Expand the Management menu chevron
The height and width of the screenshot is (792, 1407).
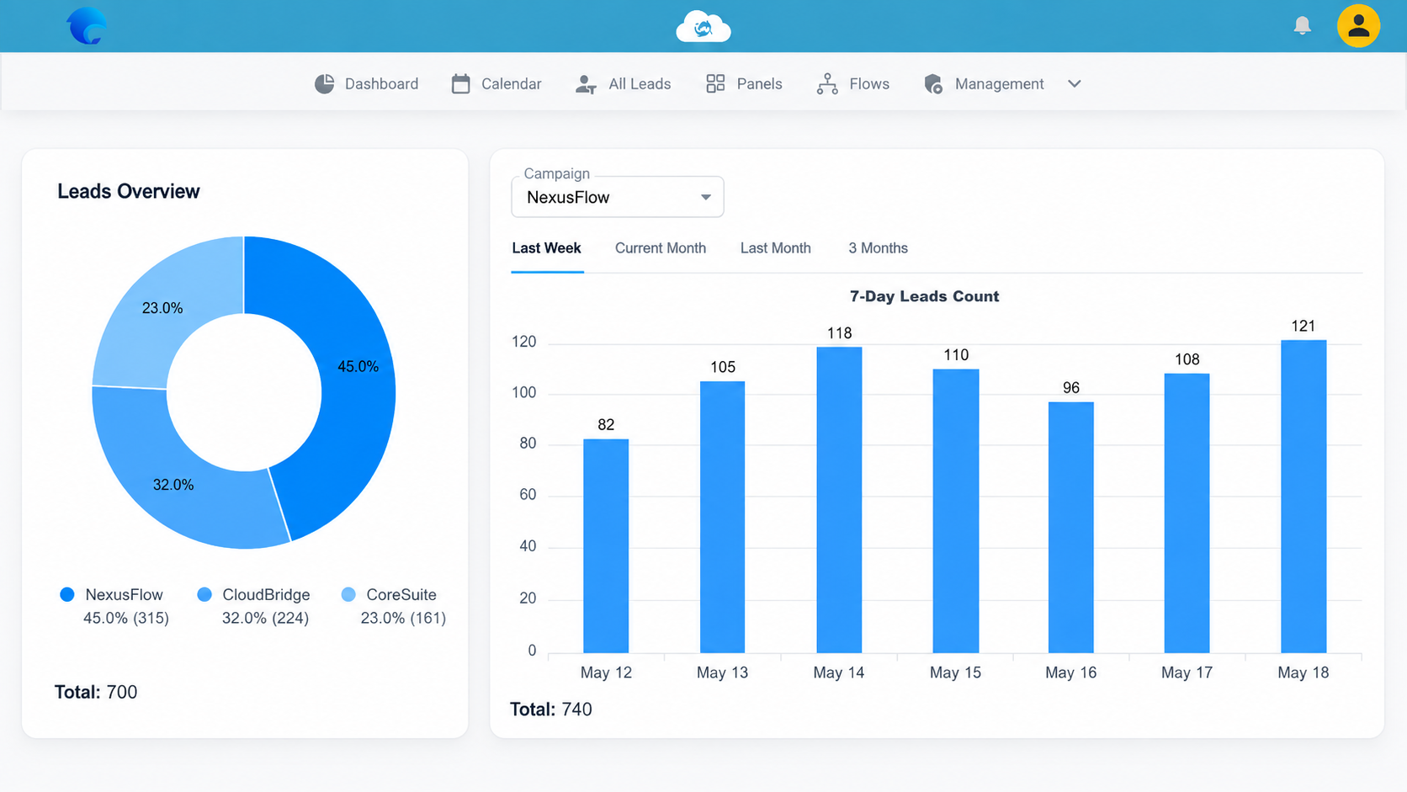(1075, 84)
